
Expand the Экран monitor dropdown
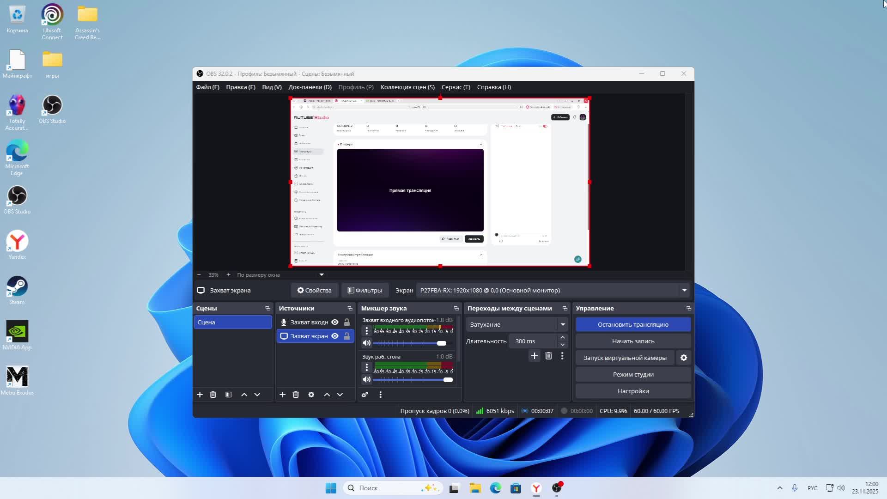tap(684, 290)
